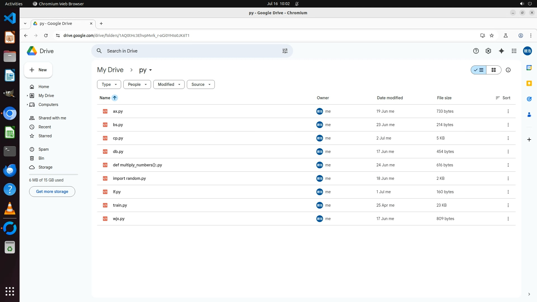The image size is (537, 302).
Task: Show the folder details info icon
Action: coord(508,70)
